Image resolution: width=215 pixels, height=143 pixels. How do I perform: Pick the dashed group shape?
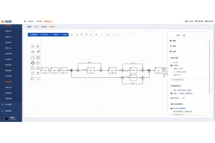[38, 78]
